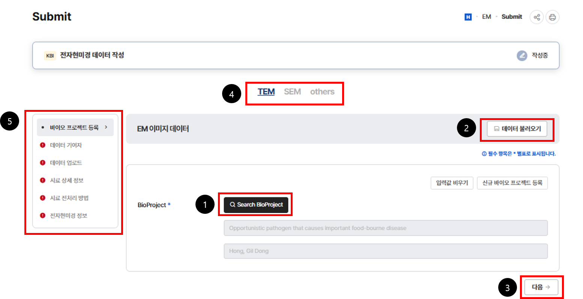
Task: Proceed with the 다음 next button
Action: point(541,287)
